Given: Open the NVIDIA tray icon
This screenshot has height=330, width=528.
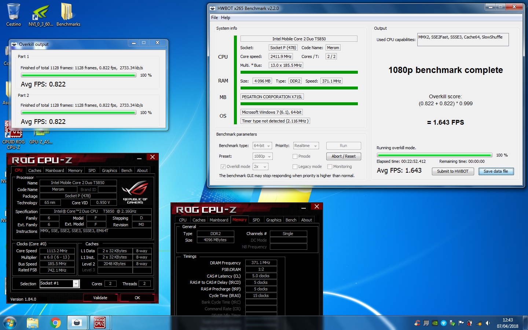Looking at the screenshot, I should [435, 323].
